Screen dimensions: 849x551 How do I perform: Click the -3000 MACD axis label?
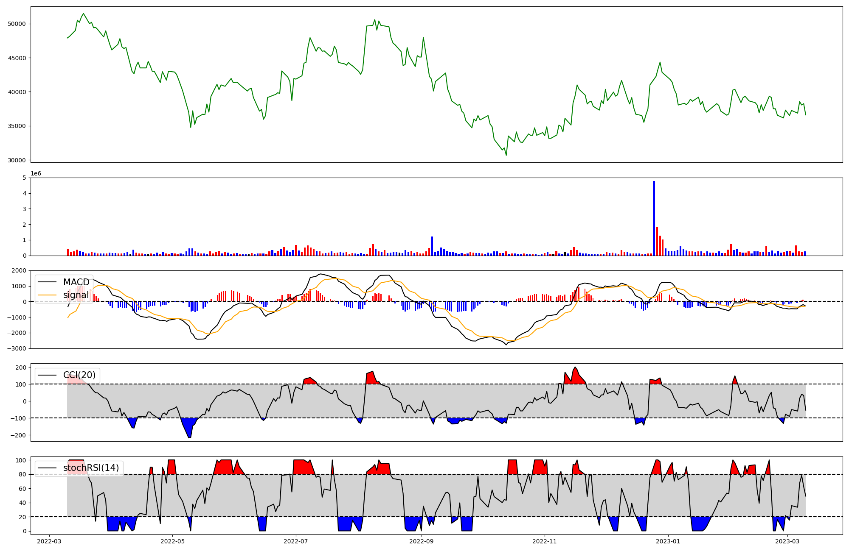click(16, 349)
